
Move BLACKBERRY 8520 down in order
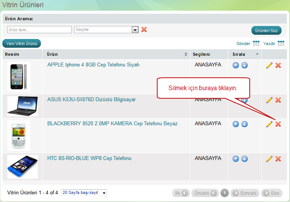[x=245, y=124]
